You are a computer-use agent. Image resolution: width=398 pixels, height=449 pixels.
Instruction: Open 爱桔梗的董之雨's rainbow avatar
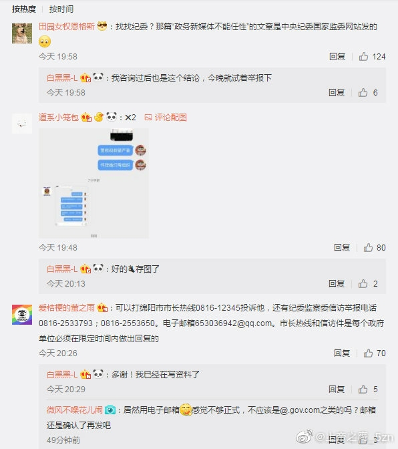(22, 315)
